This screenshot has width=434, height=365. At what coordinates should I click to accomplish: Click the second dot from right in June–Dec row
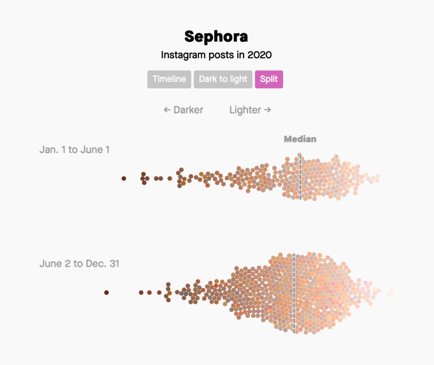(388, 293)
